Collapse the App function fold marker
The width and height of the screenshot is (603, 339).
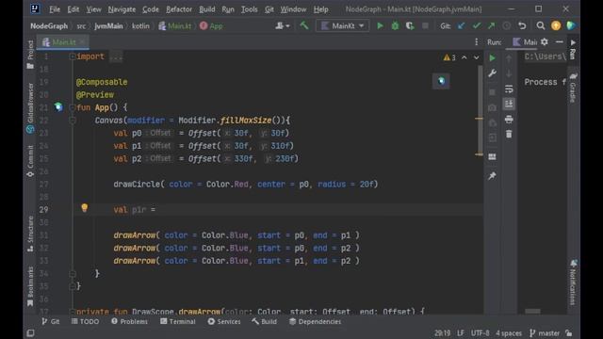point(72,107)
